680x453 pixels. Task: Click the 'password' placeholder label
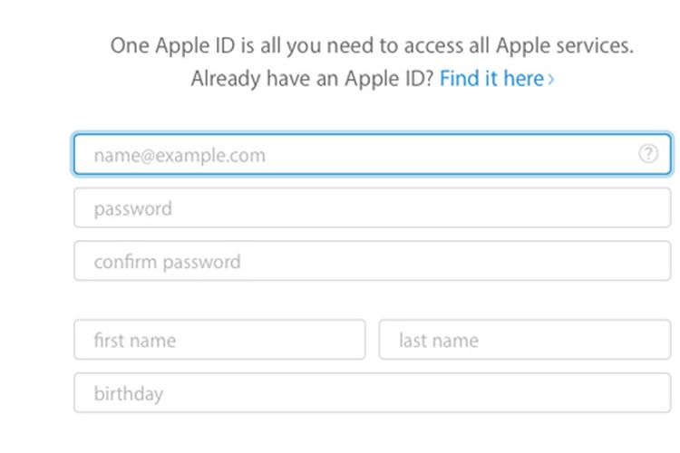point(133,209)
